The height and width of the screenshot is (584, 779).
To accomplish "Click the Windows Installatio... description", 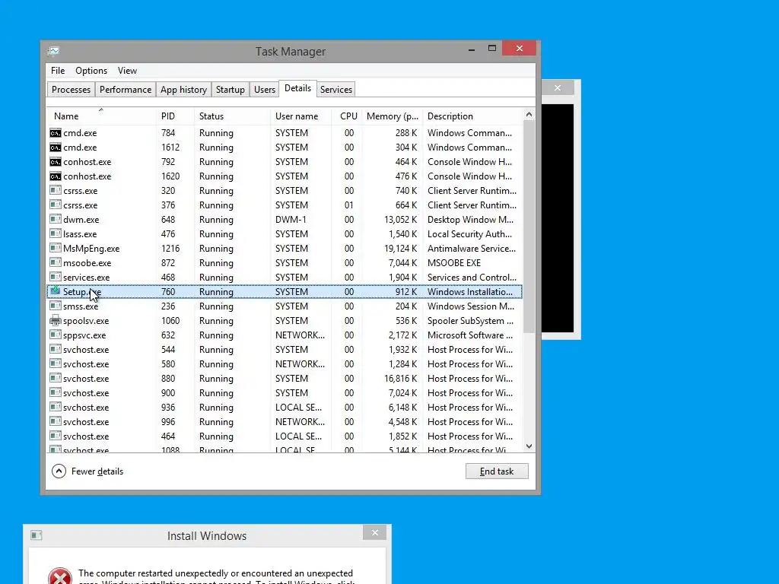I will coord(470,292).
